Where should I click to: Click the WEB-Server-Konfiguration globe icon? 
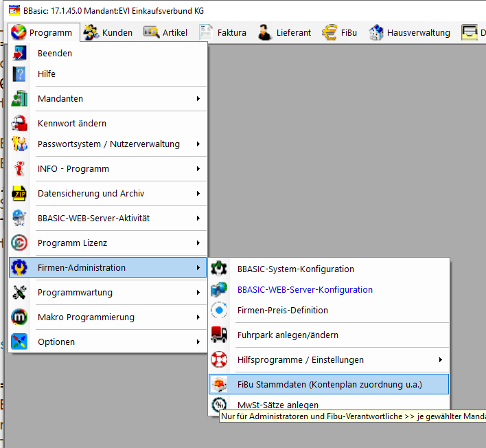click(219, 289)
